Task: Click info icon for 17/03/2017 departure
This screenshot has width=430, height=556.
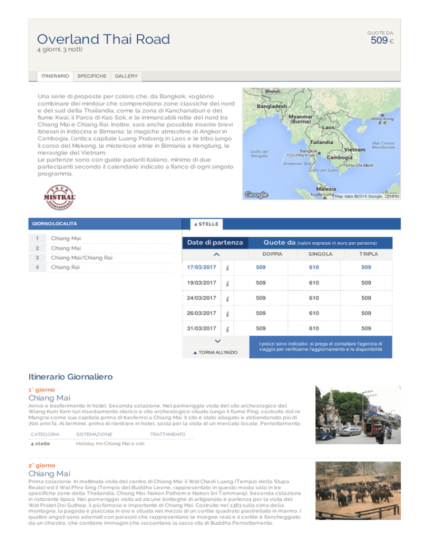Action: [227, 268]
